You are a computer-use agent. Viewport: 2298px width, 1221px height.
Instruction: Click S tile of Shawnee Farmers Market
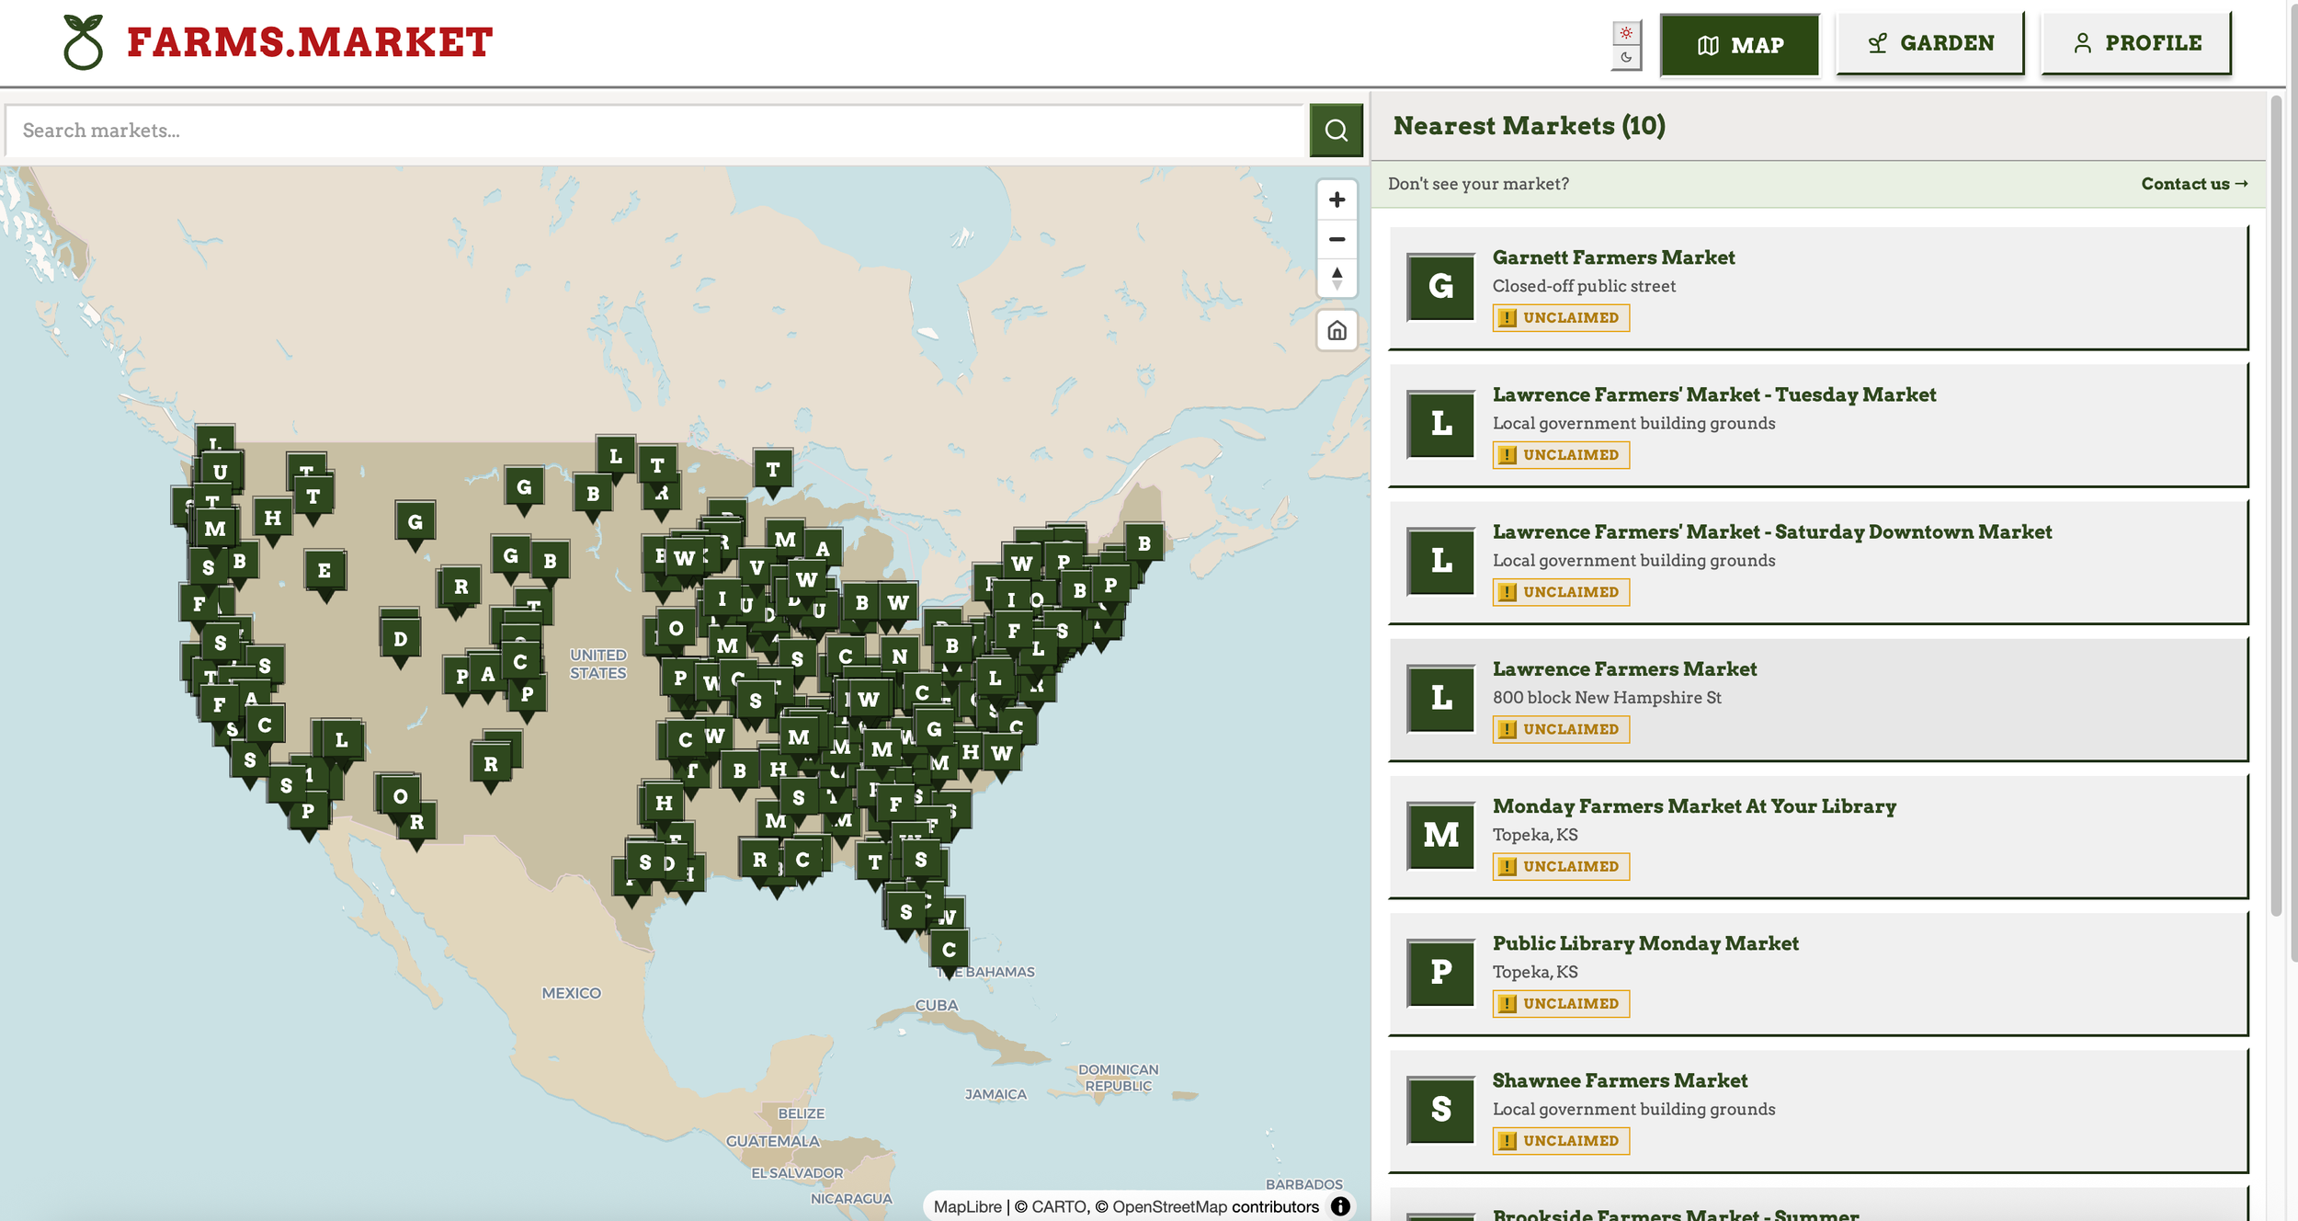(x=1440, y=1110)
